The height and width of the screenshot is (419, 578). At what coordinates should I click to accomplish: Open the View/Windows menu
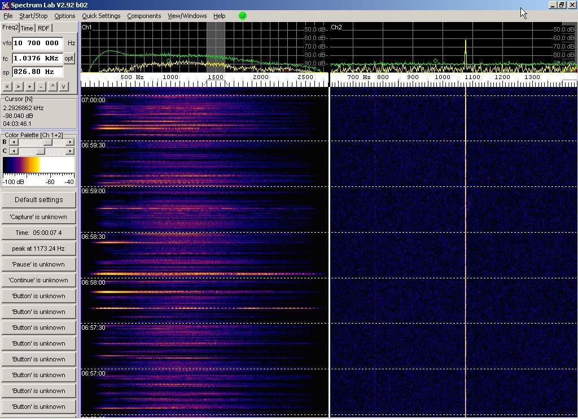(x=187, y=16)
